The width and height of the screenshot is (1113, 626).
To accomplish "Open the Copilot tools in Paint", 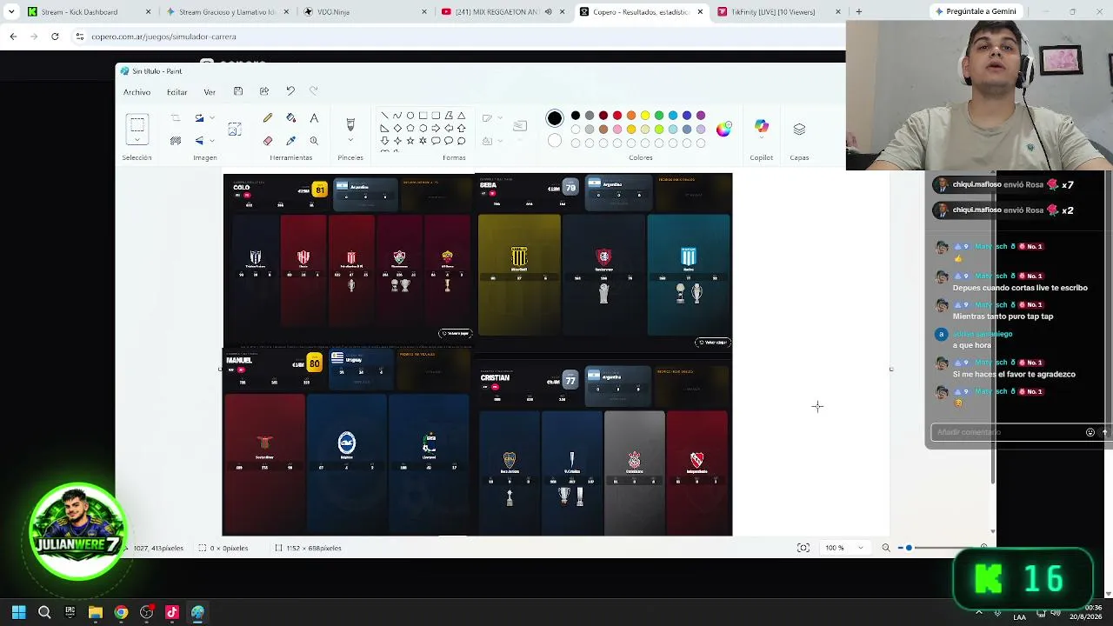I will pyautogui.click(x=762, y=128).
